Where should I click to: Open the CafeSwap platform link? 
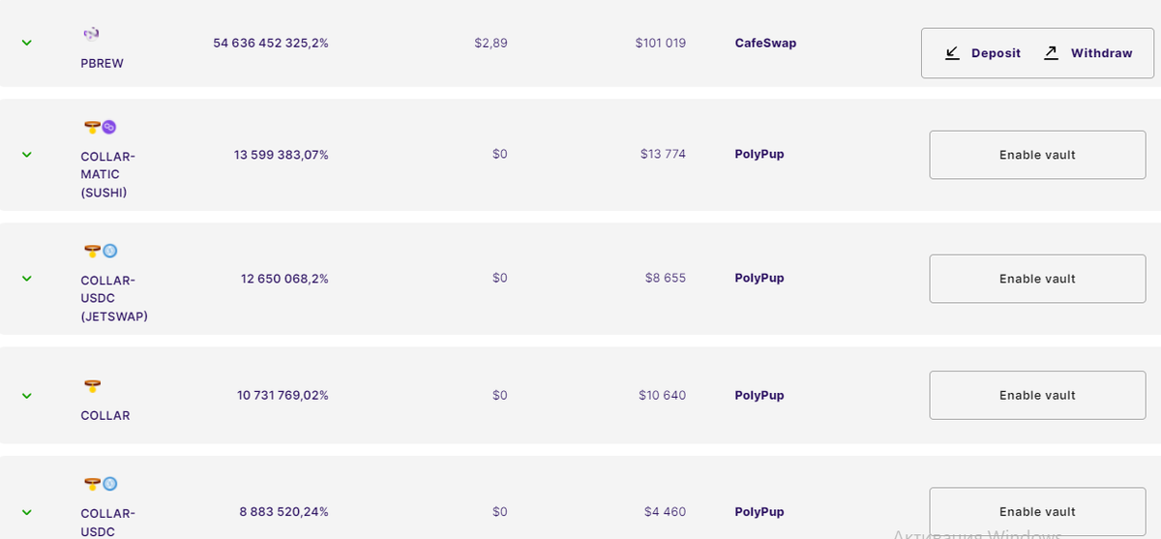[765, 44]
